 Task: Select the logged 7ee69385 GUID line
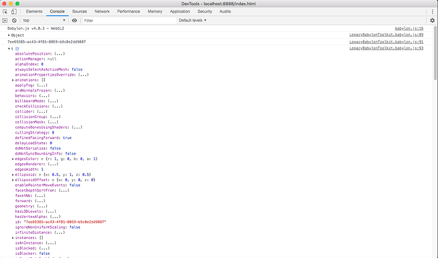[x=46, y=42]
